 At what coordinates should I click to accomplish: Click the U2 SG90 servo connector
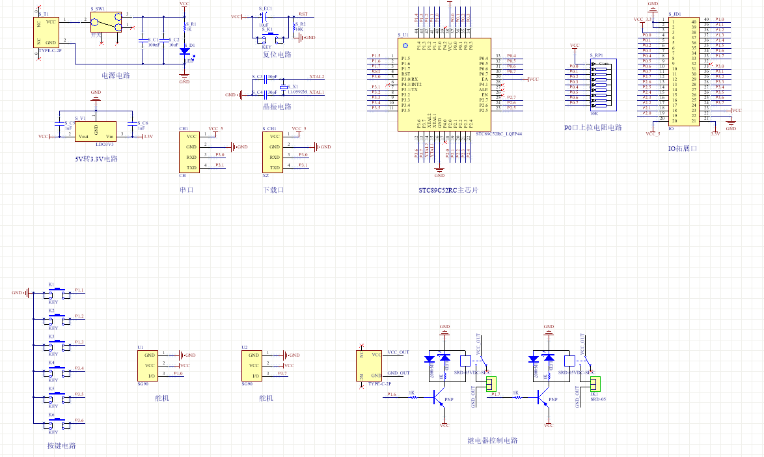click(251, 365)
